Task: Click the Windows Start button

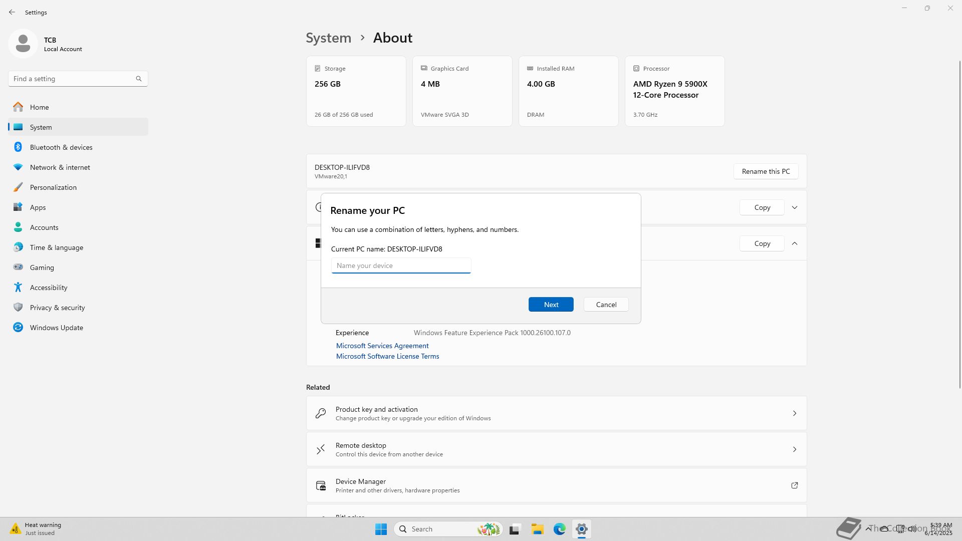Action: [x=381, y=529]
